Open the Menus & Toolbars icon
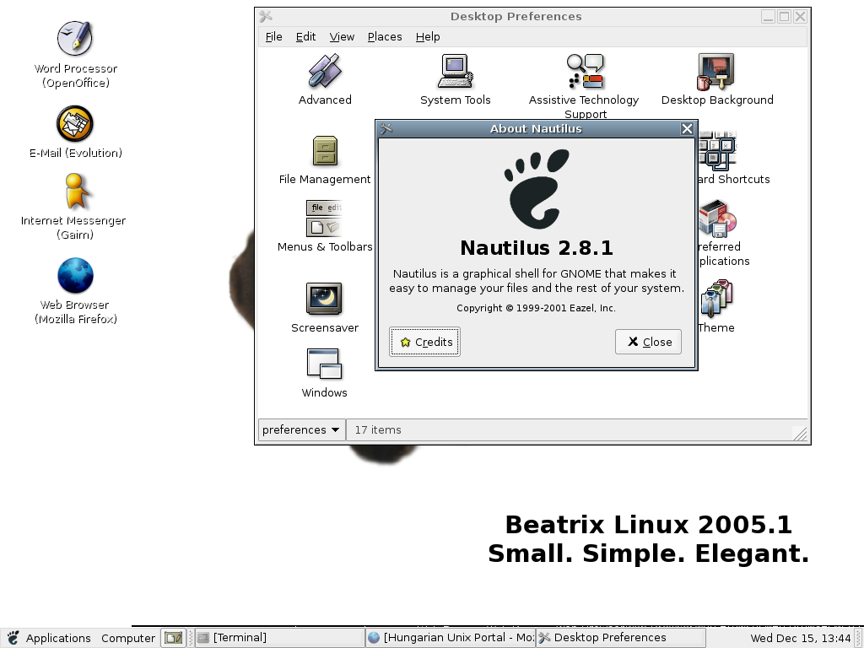The width and height of the screenshot is (864, 648). pyautogui.click(x=325, y=219)
